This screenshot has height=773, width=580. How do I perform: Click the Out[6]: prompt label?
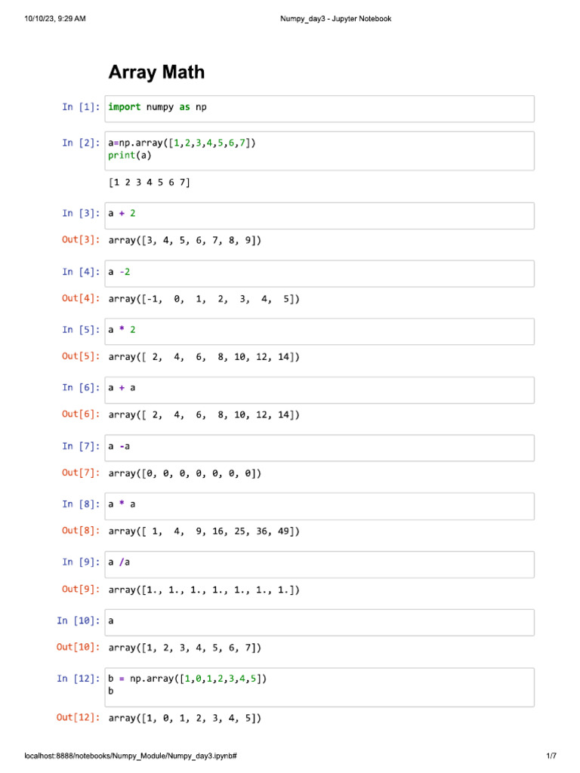(81, 414)
